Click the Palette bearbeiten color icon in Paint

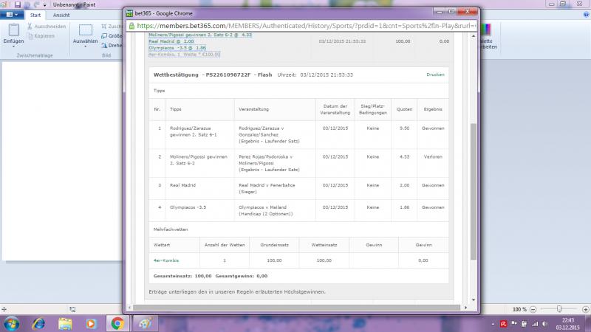click(x=485, y=30)
